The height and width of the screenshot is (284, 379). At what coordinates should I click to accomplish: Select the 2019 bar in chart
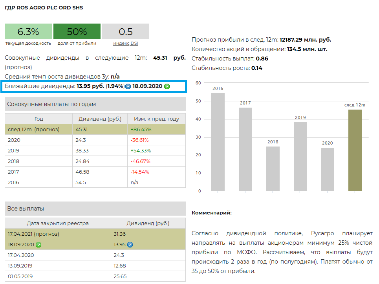point(300,157)
